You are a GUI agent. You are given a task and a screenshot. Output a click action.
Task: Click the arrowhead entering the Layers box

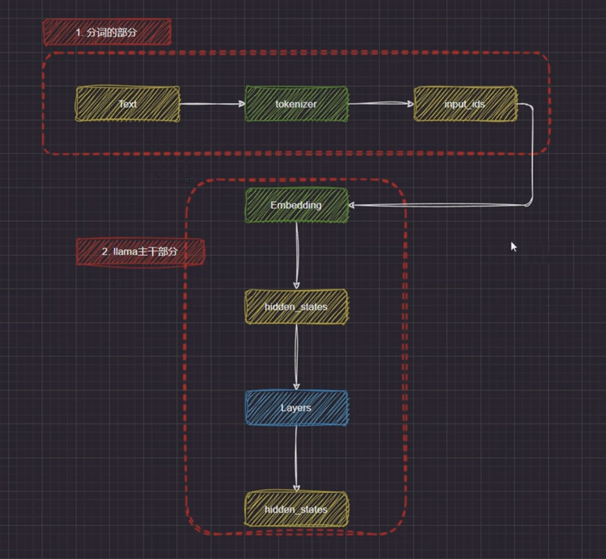point(297,386)
